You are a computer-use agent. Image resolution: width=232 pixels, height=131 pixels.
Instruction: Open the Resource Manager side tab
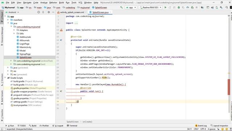2,36
